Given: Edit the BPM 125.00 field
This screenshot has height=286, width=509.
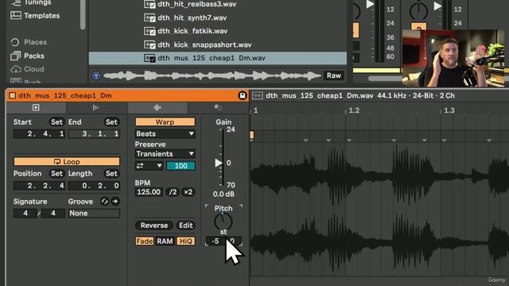Looking at the screenshot, I should tap(149, 192).
